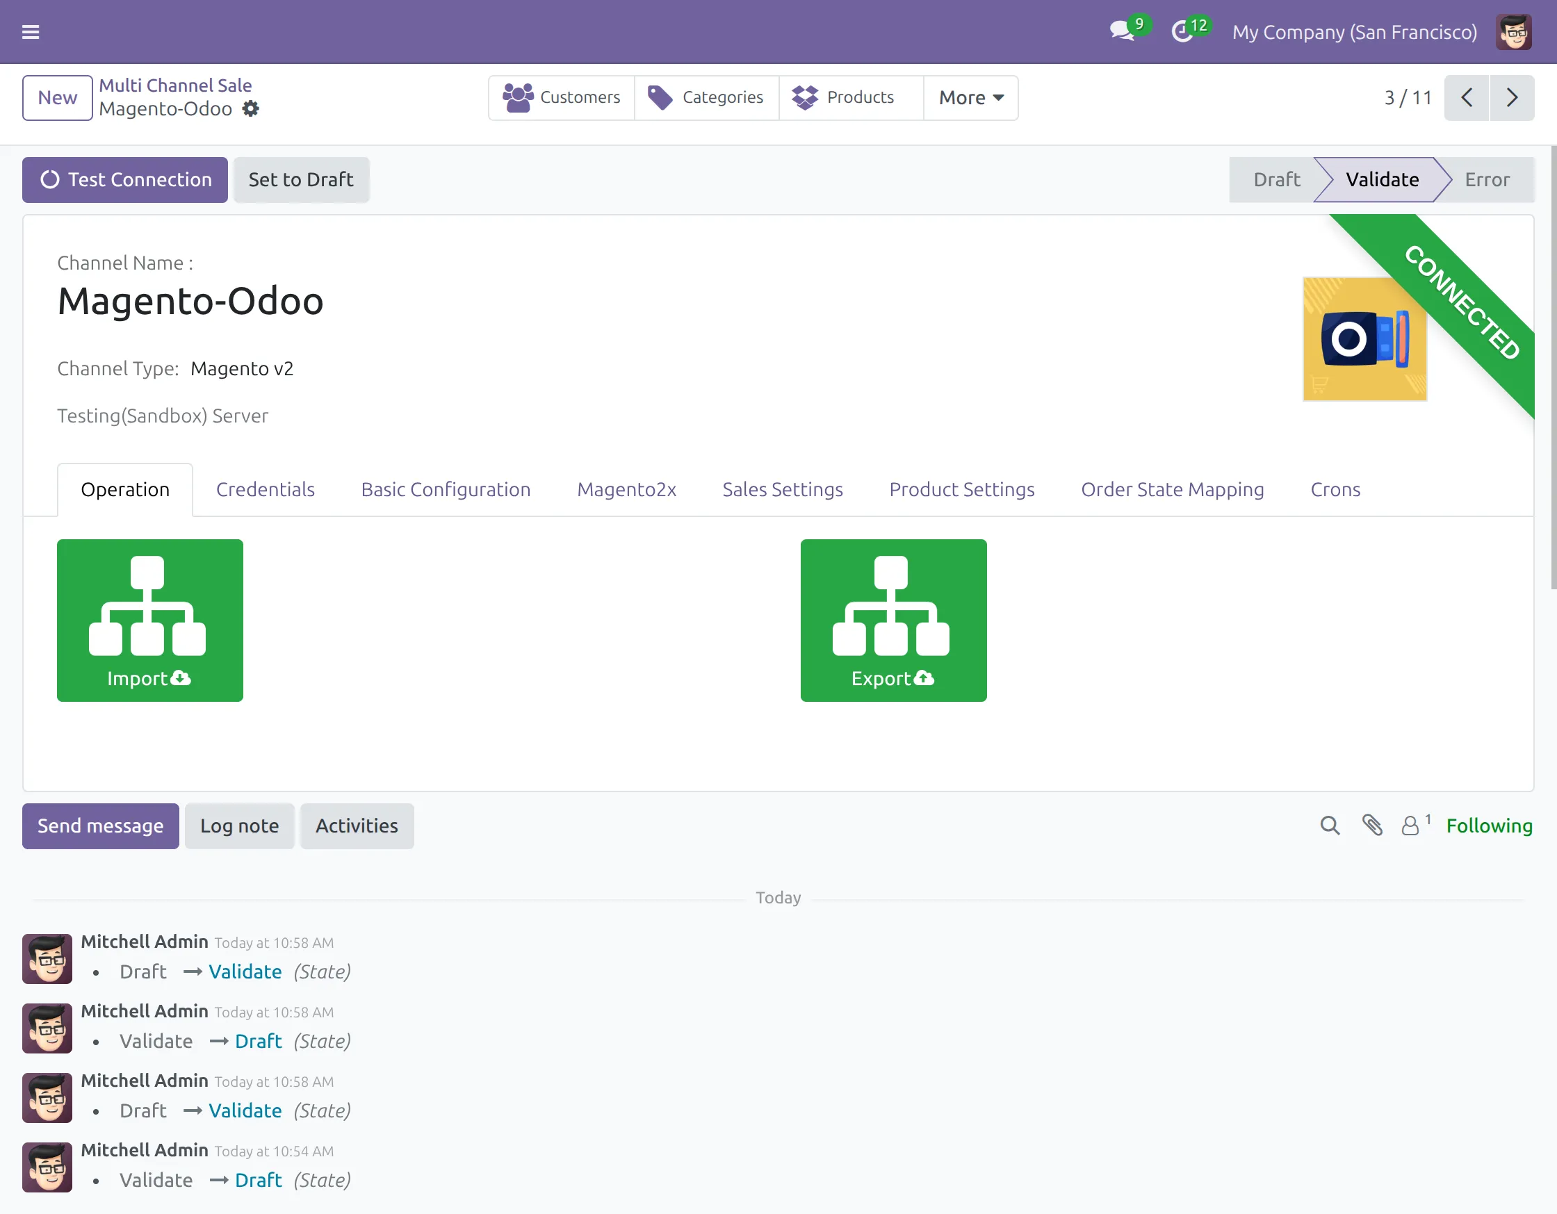
Task: Click the gear icon beside Magento-Odoo
Action: (x=251, y=109)
